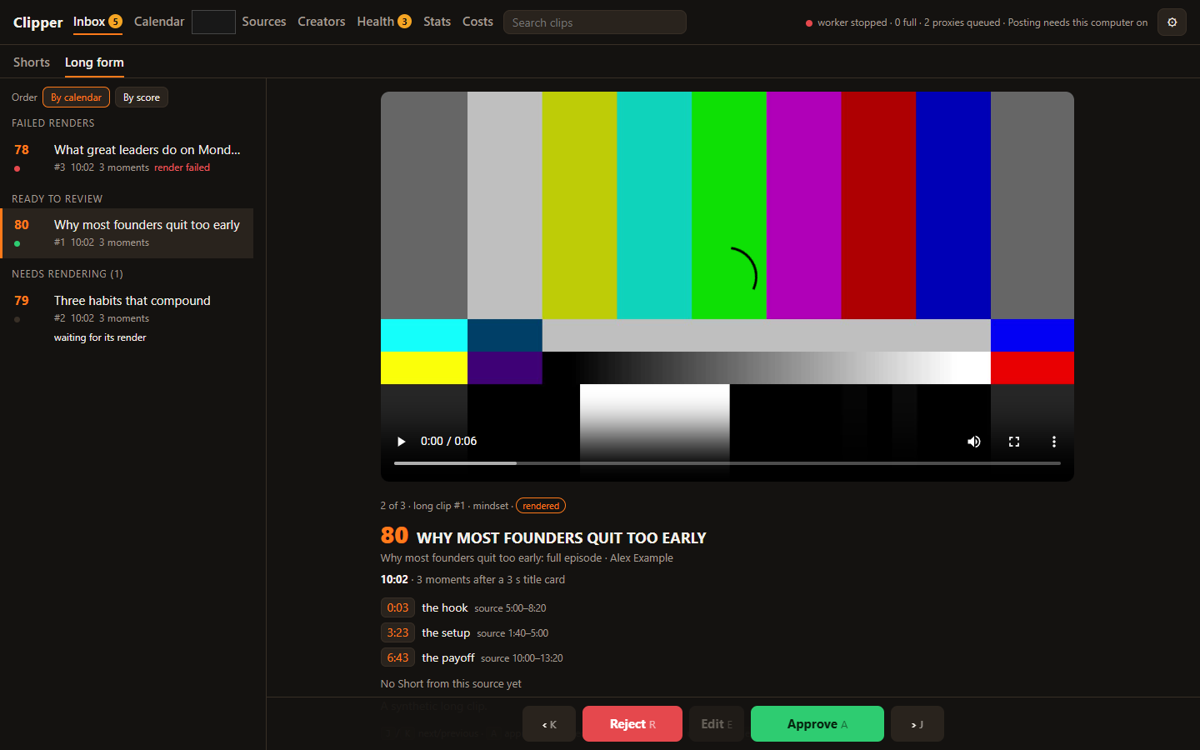
Task: Click the Edit button
Action: [717, 724]
